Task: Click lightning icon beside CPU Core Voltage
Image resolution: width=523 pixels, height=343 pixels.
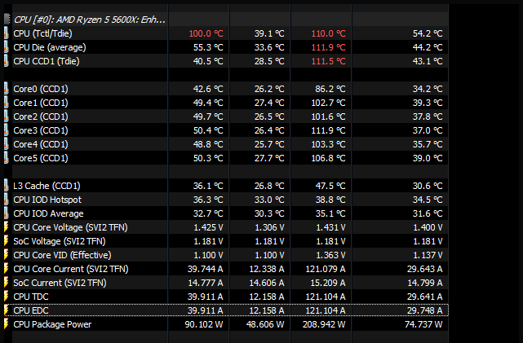Action: [x=6, y=227]
